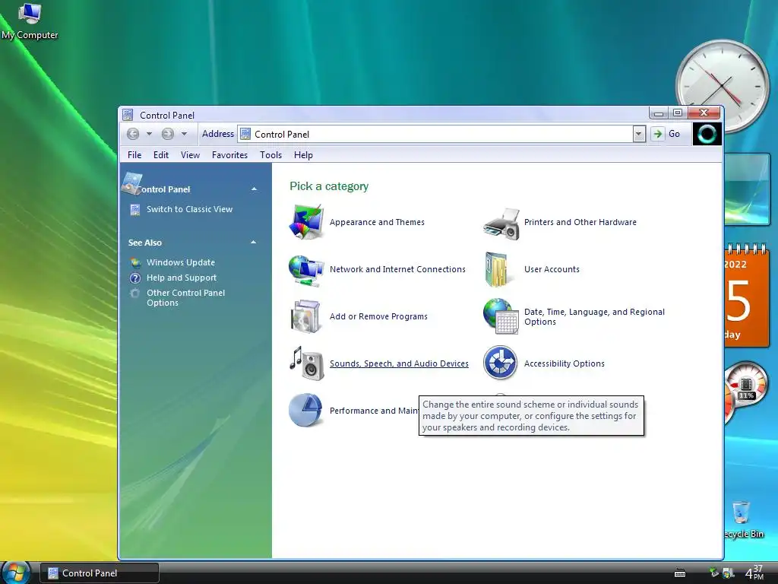Open Add or Remove Programs icon
Screen dimensions: 778x584
click(305, 316)
